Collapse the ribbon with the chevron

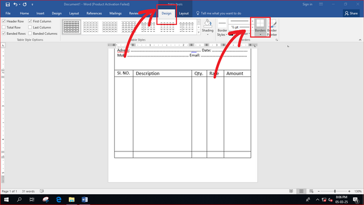(x=360, y=40)
